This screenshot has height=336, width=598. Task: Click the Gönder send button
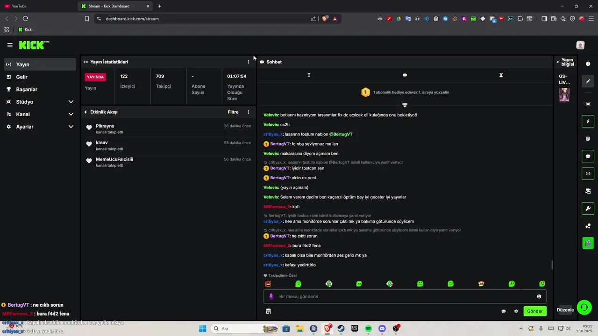(x=535, y=311)
